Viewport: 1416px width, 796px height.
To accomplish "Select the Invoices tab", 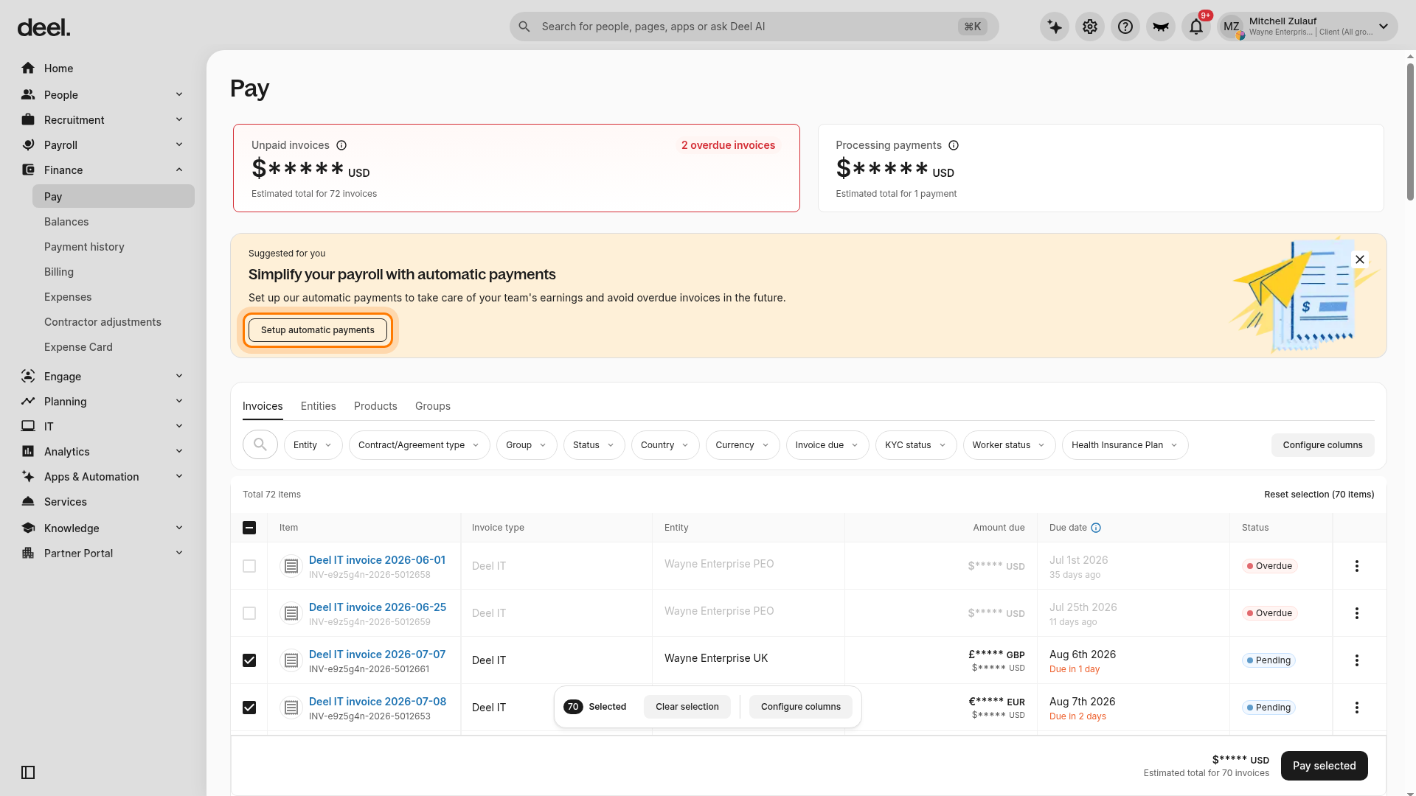I will pyautogui.click(x=263, y=406).
